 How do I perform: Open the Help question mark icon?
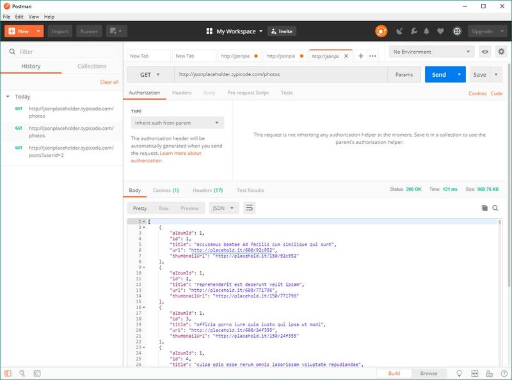[x=504, y=373]
